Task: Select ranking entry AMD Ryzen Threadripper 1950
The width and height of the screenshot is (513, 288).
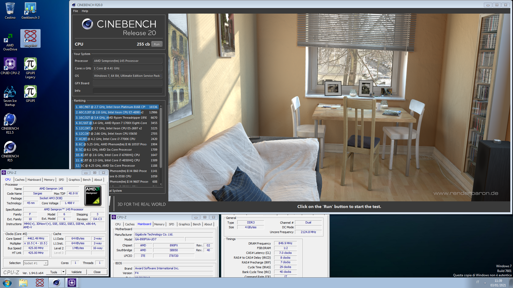Action: pyautogui.click(x=116, y=118)
